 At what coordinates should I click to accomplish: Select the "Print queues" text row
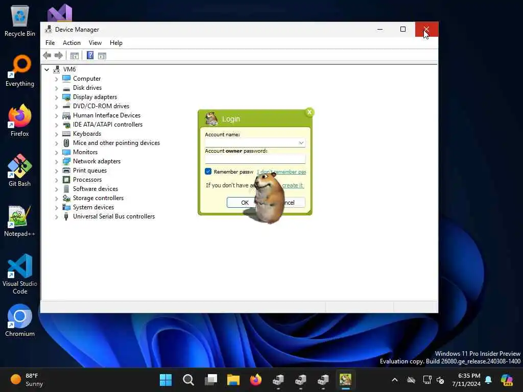click(x=90, y=170)
